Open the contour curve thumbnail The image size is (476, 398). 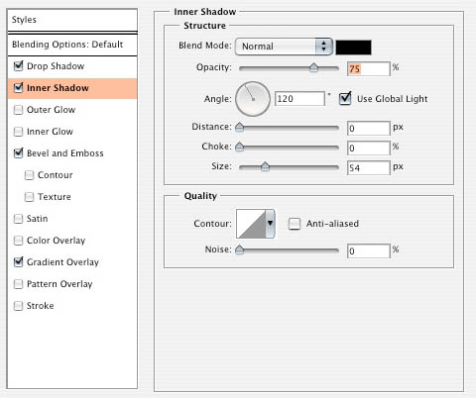point(251,224)
